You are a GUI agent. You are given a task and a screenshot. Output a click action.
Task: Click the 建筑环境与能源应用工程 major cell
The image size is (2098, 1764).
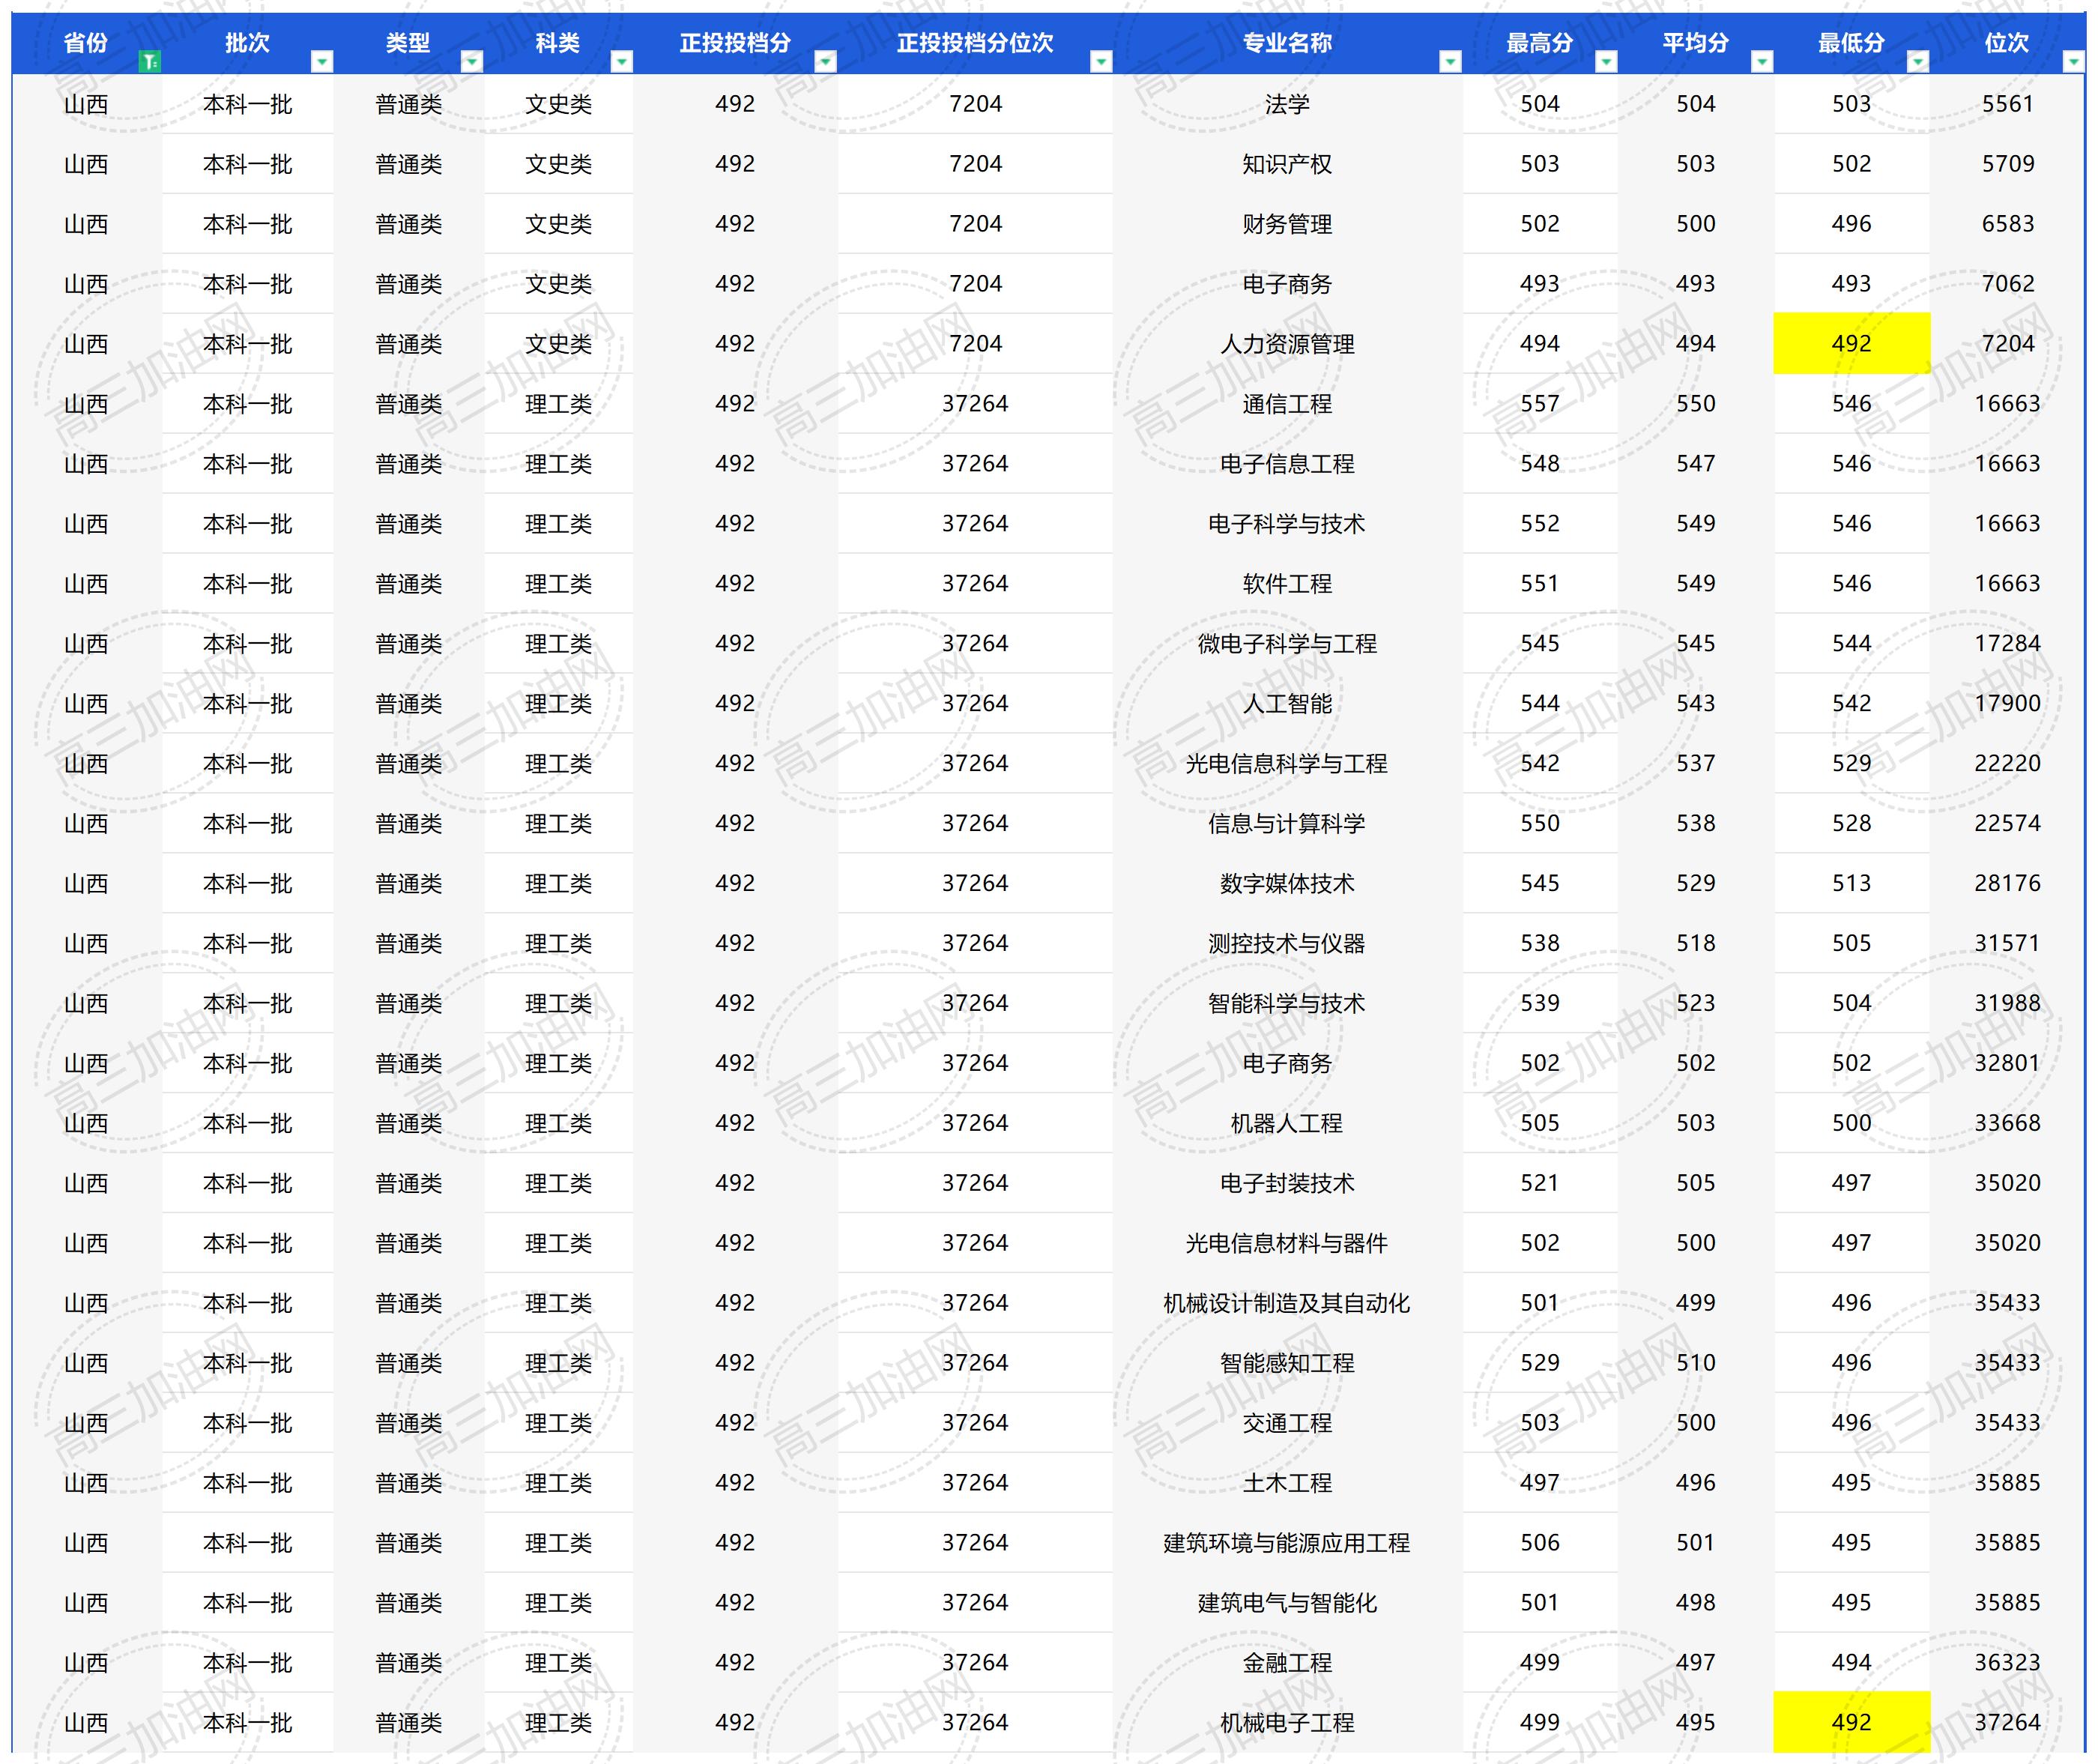click(1287, 1543)
